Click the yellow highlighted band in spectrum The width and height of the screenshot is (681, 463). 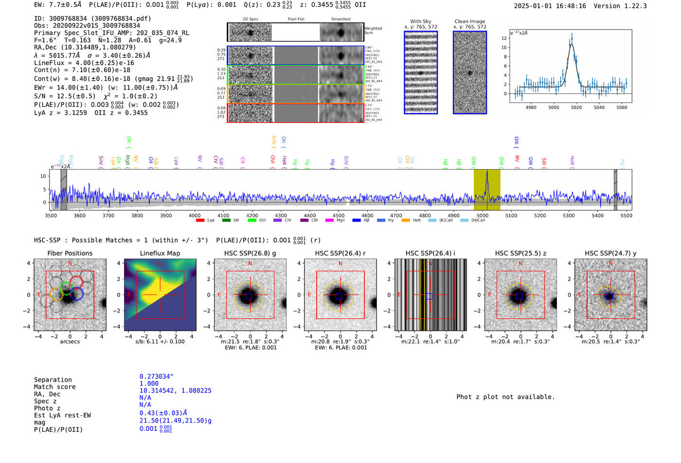[487, 189]
